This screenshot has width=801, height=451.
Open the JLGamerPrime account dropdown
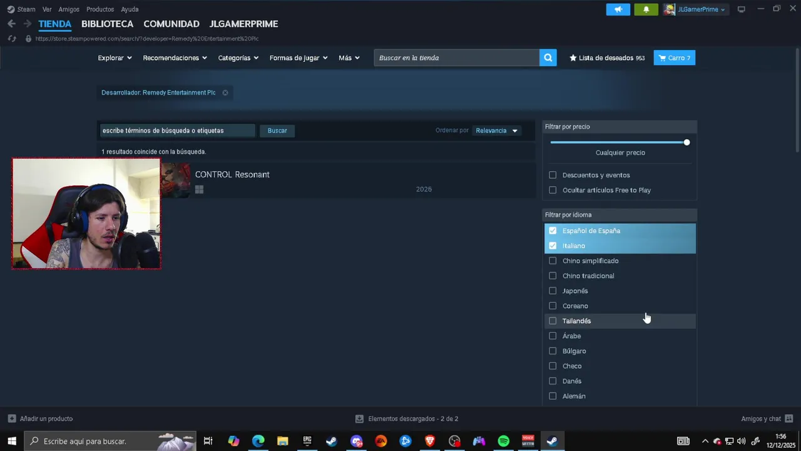(x=702, y=9)
